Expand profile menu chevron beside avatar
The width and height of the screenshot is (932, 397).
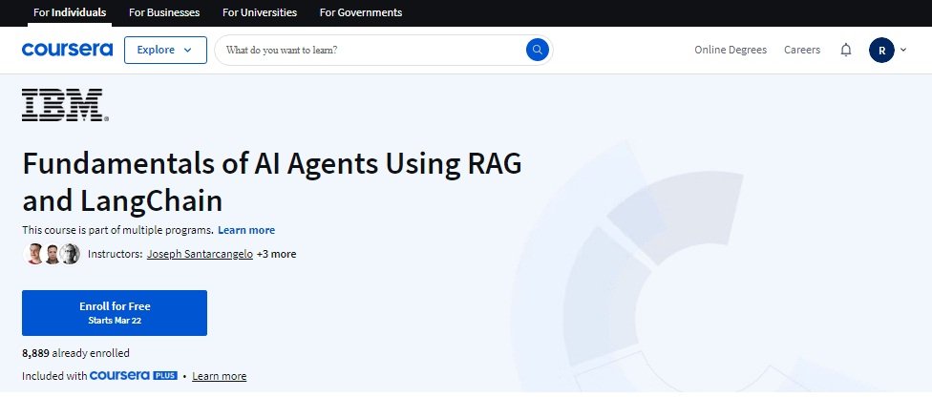coord(903,50)
